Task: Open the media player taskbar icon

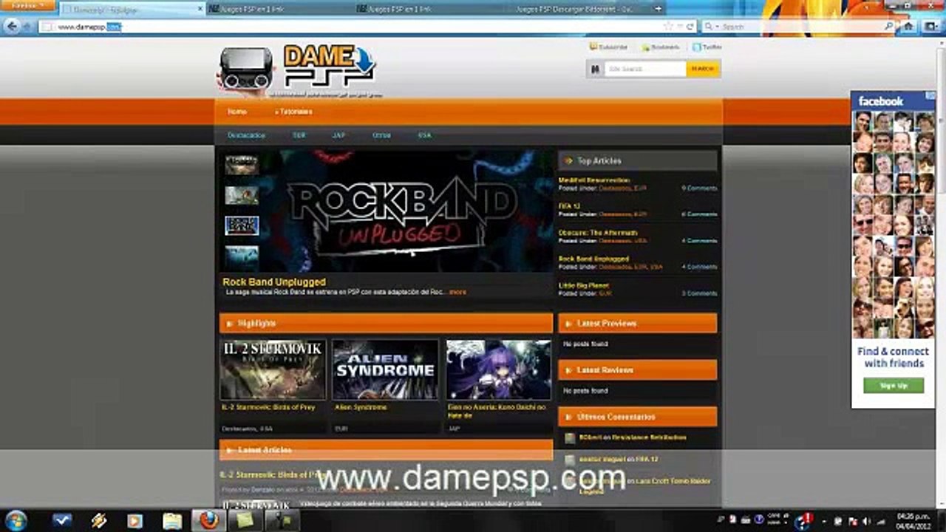Action: point(135,520)
